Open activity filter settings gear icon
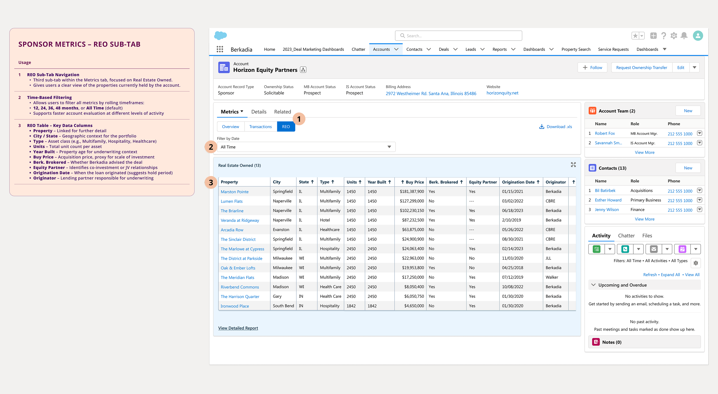The width and height of the screenshot is (718, 394). click(696, 263)
